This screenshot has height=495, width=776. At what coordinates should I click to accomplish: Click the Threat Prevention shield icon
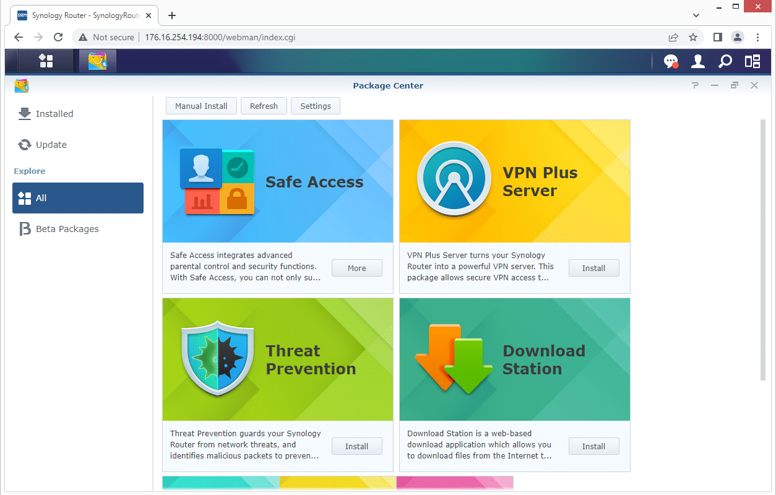click(217, 359)
